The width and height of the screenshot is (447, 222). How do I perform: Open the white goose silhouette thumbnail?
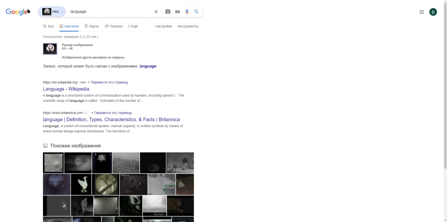tap(81, 184)
